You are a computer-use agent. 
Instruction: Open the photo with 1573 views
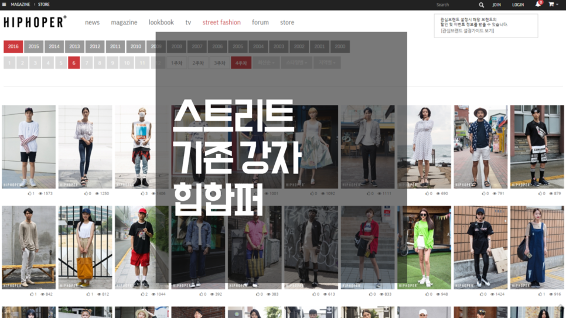click(29, 147)
